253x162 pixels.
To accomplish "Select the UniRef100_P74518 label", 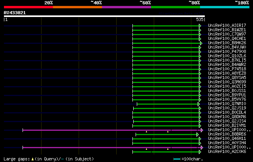I will [x=227, y=69].
